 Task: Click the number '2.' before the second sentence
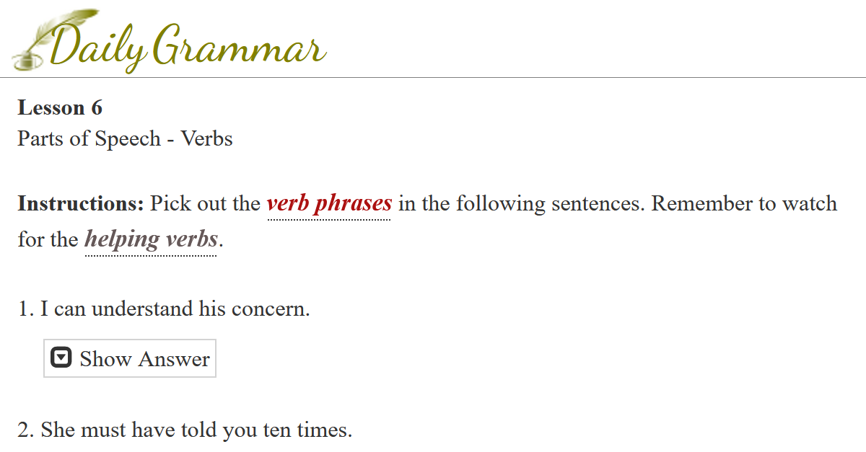coord(26,430)
